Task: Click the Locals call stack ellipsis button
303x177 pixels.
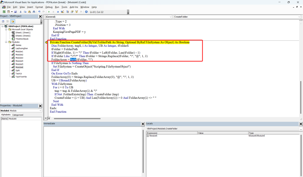Action: 301,129
